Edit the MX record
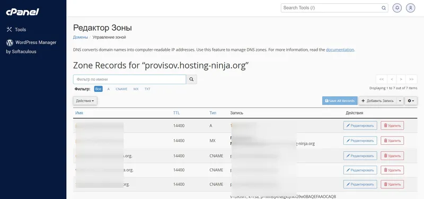This screenshot has width=424, height=199. 360,141
